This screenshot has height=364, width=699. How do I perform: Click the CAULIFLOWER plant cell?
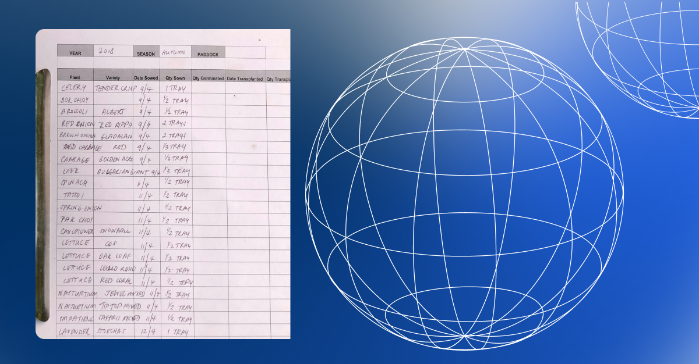(x=76, y=231)
